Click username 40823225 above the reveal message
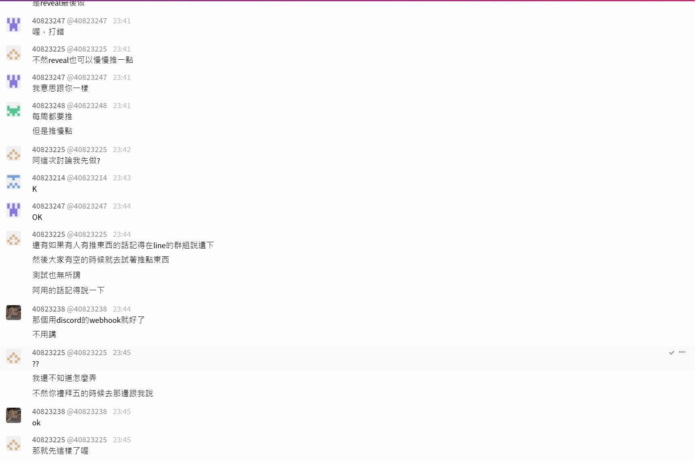Image resolution: width=696 pixels, height=465 pixels. click(x=48, y=49)
